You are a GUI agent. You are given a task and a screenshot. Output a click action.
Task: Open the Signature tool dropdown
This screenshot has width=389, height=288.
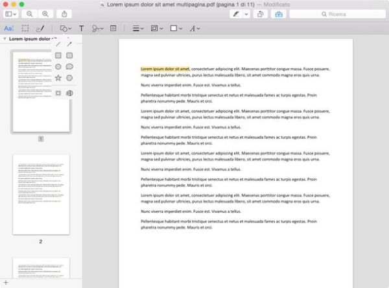(x=97, y=29)
